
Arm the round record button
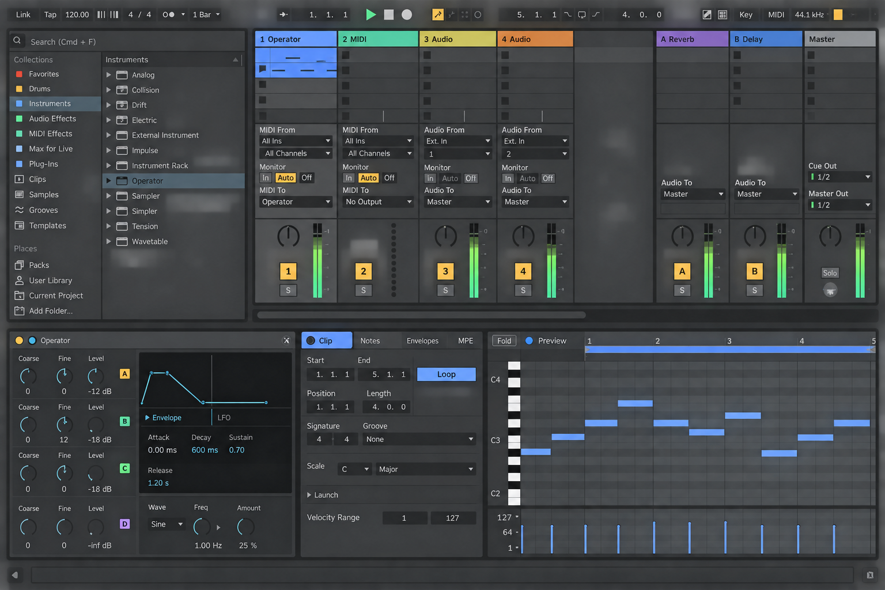click(407, 14)
